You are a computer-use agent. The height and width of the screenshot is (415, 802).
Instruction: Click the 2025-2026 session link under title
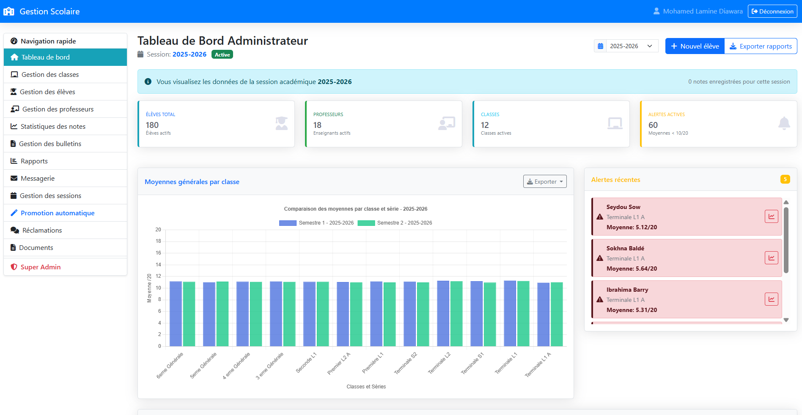coord(190,54)
